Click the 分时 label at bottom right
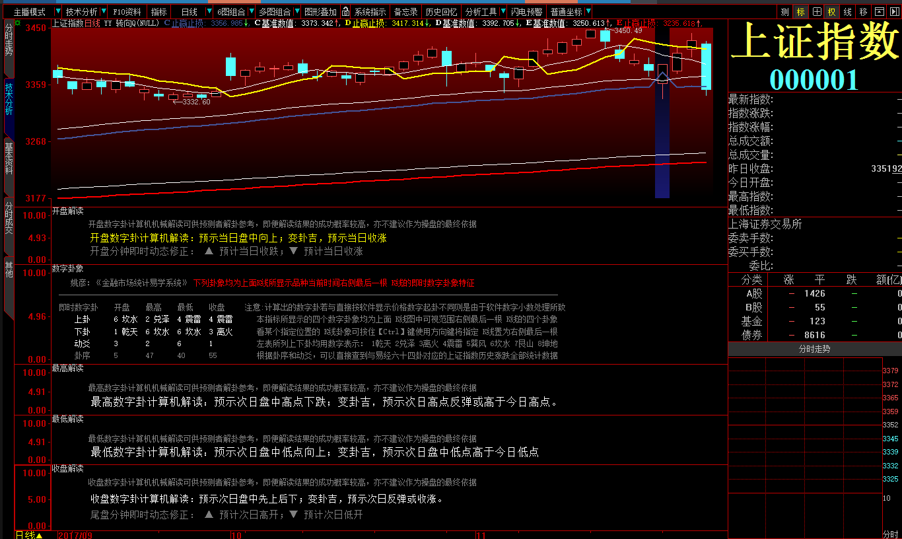Image resolution: width=902 pixels, height=539 pixels. tap(891, 534)
